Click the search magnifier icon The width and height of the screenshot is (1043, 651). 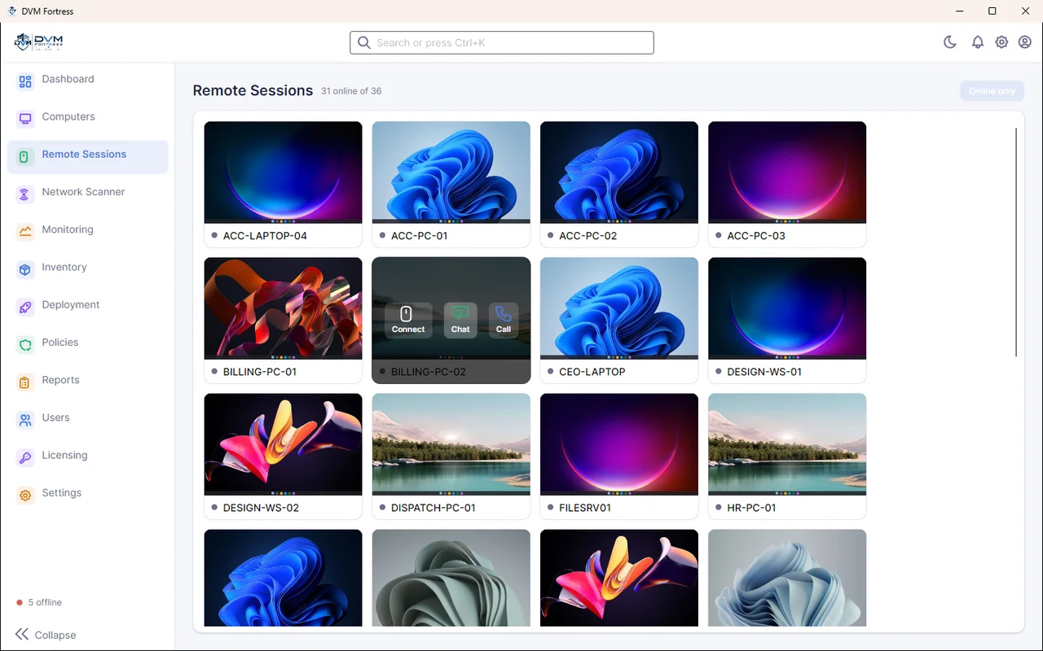[364, 42]
